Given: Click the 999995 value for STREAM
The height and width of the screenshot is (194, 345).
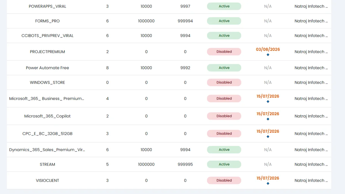Looking at the screenshot, I should [185, 164].
